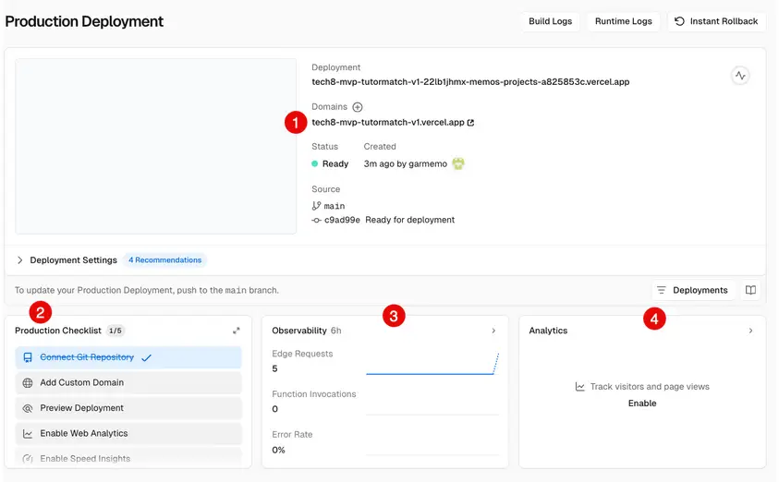The image size is (779, 482).
Task: Click the Production Deployment title
Action: [84, 21]
